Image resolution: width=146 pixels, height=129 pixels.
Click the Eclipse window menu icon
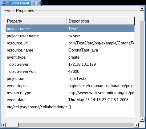pos(3,3)
